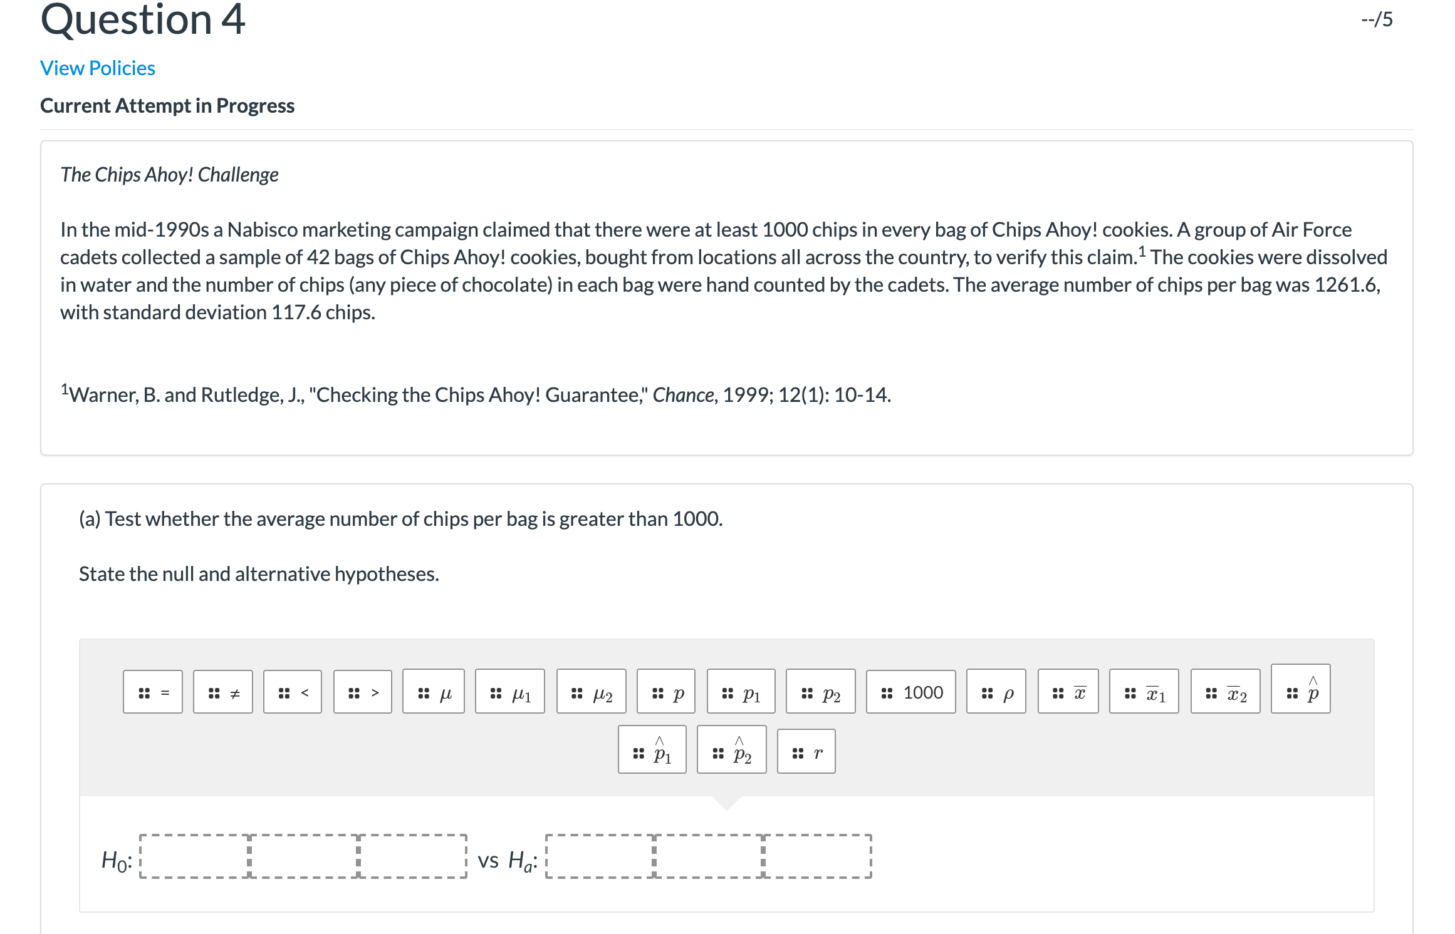Select the last Ha drop slot
The width and height of the screenshot is (1455, 934).
tap(818, 856)
